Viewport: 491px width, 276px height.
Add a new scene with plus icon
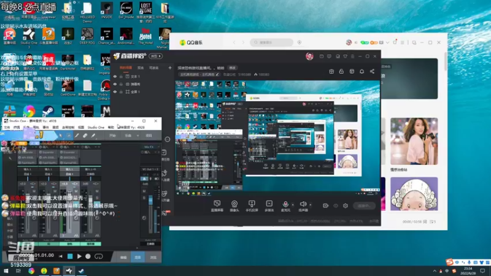click(170, 67)
